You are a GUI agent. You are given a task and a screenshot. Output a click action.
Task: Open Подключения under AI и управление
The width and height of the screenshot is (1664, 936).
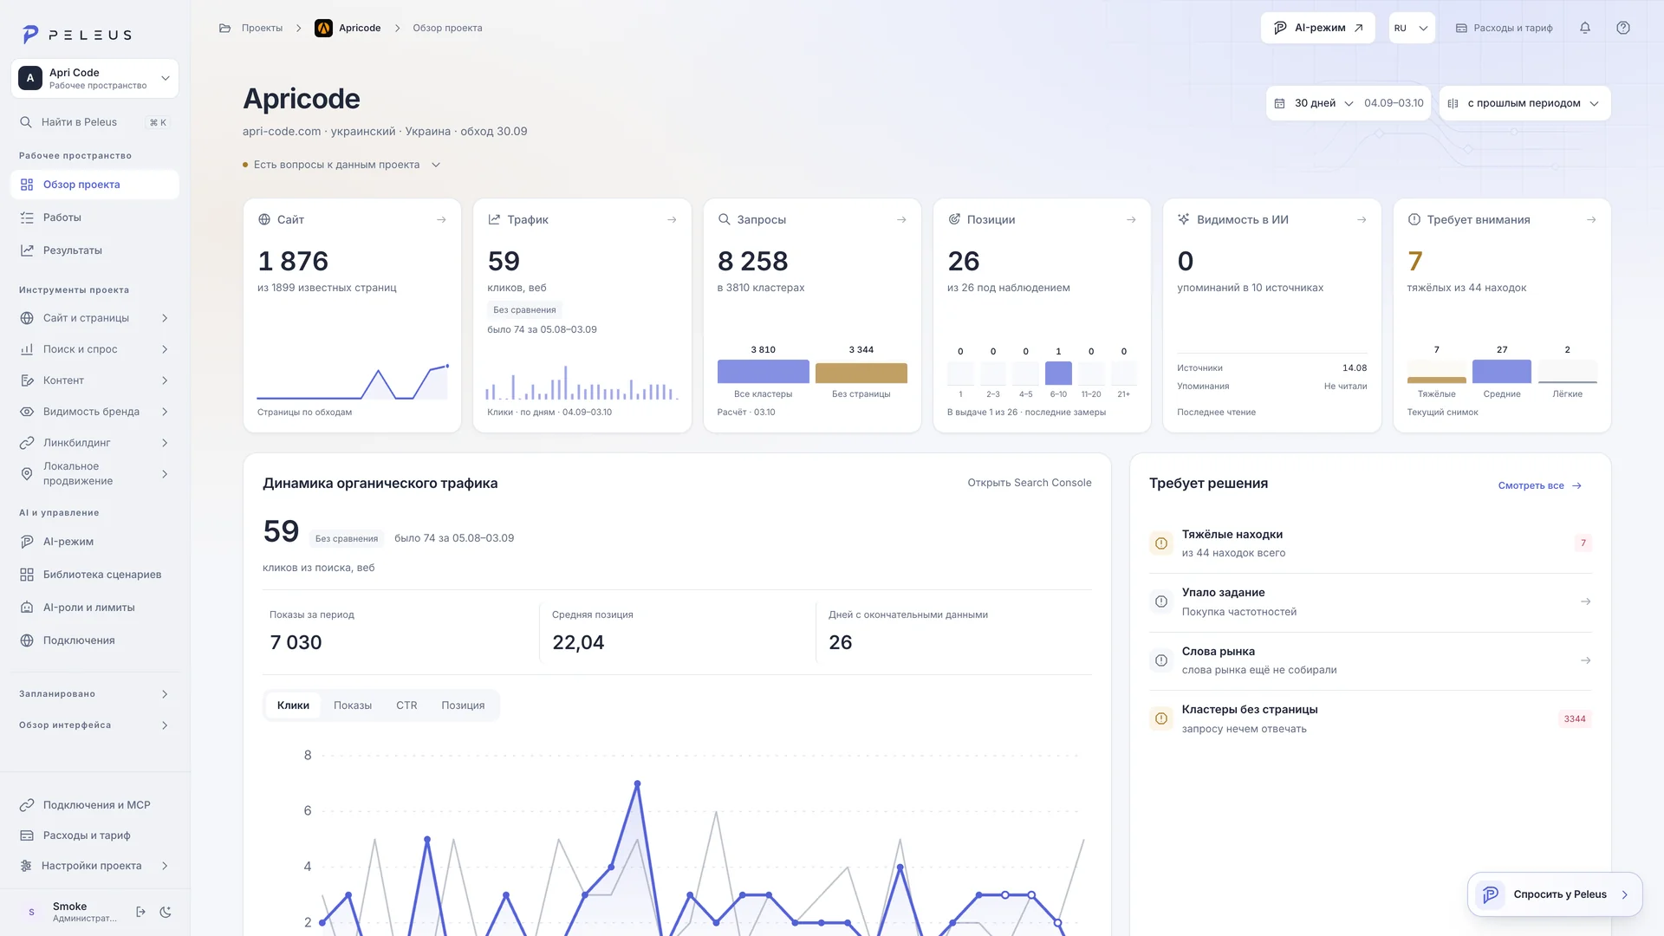[x=94, y=640]
